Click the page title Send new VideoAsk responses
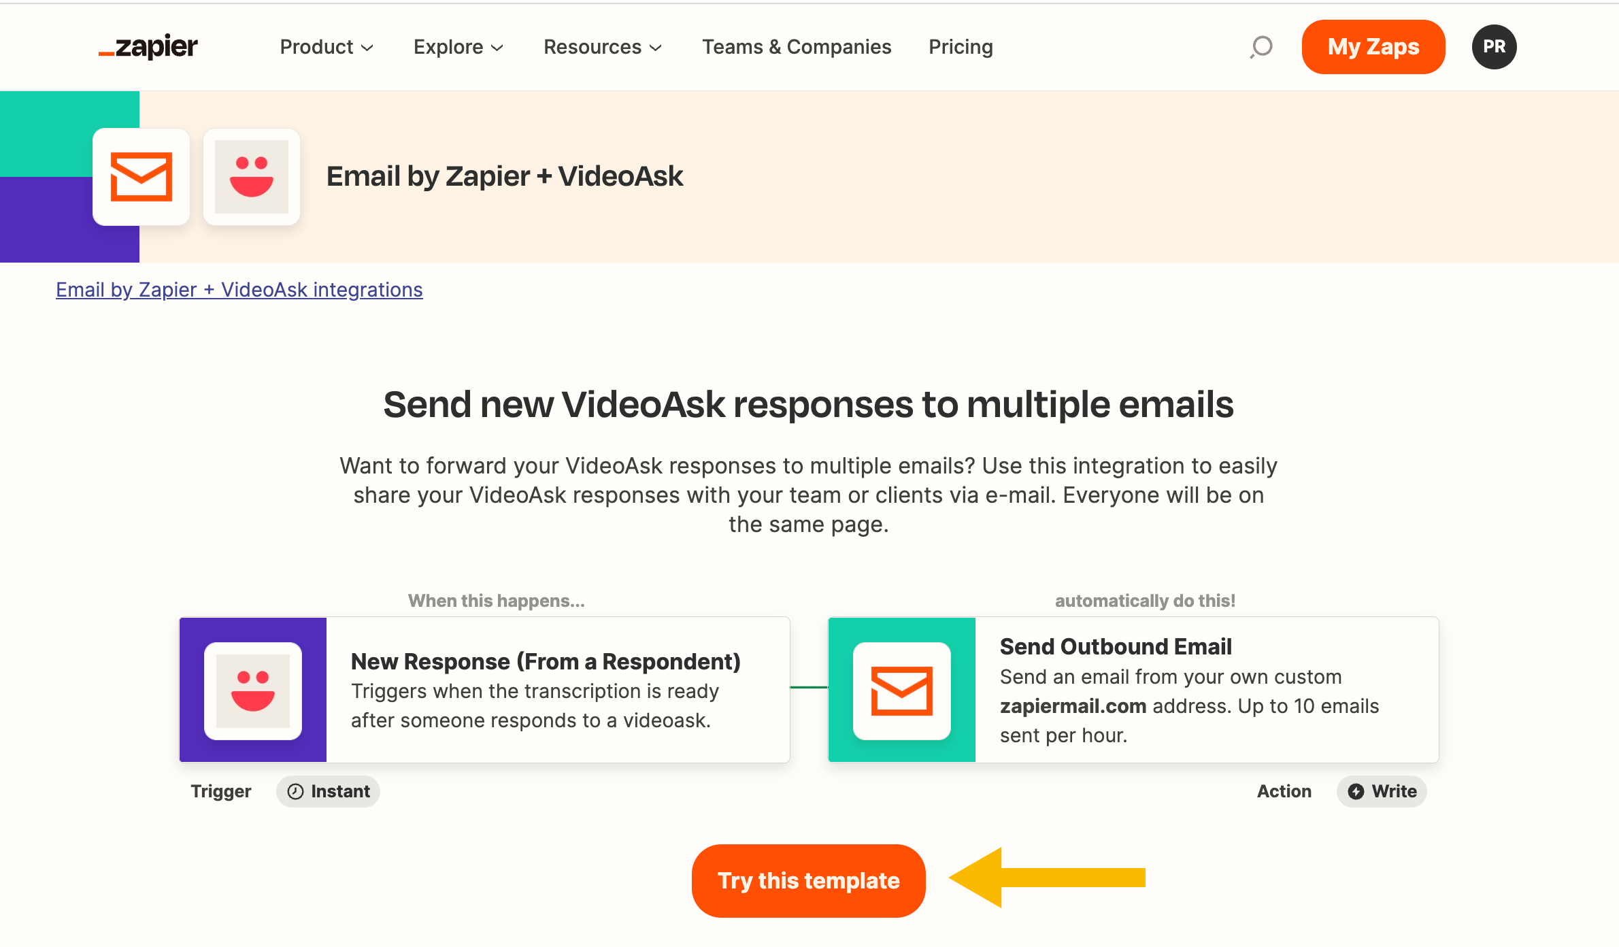The height and width of the screenshot is (947, 1619). pyautogui.click(x=808, y=404)
